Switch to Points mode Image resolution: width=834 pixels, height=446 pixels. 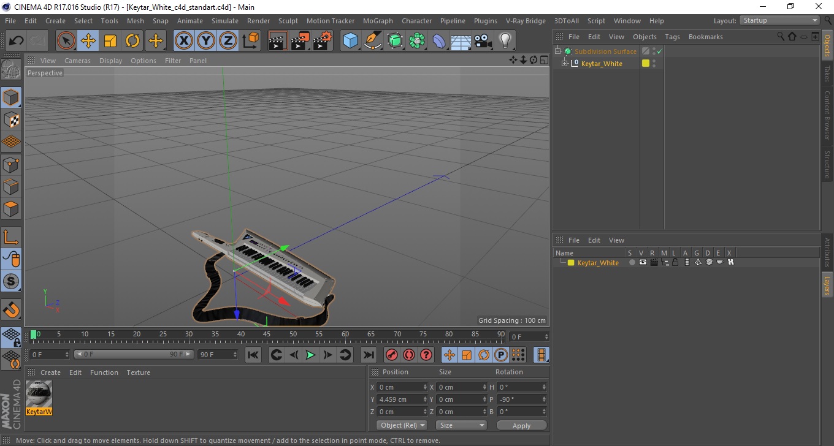[11, 164]
